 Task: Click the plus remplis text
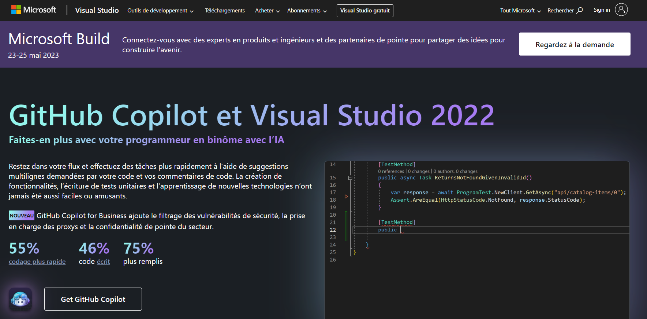click(x=143, y=262)
